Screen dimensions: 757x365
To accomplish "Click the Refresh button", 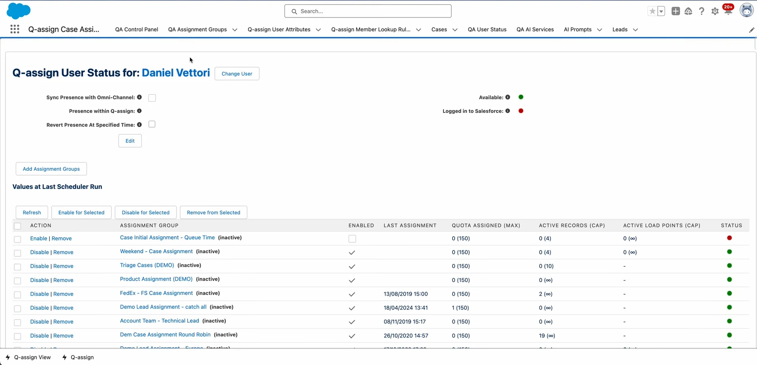I will click(x=32, y=212).
